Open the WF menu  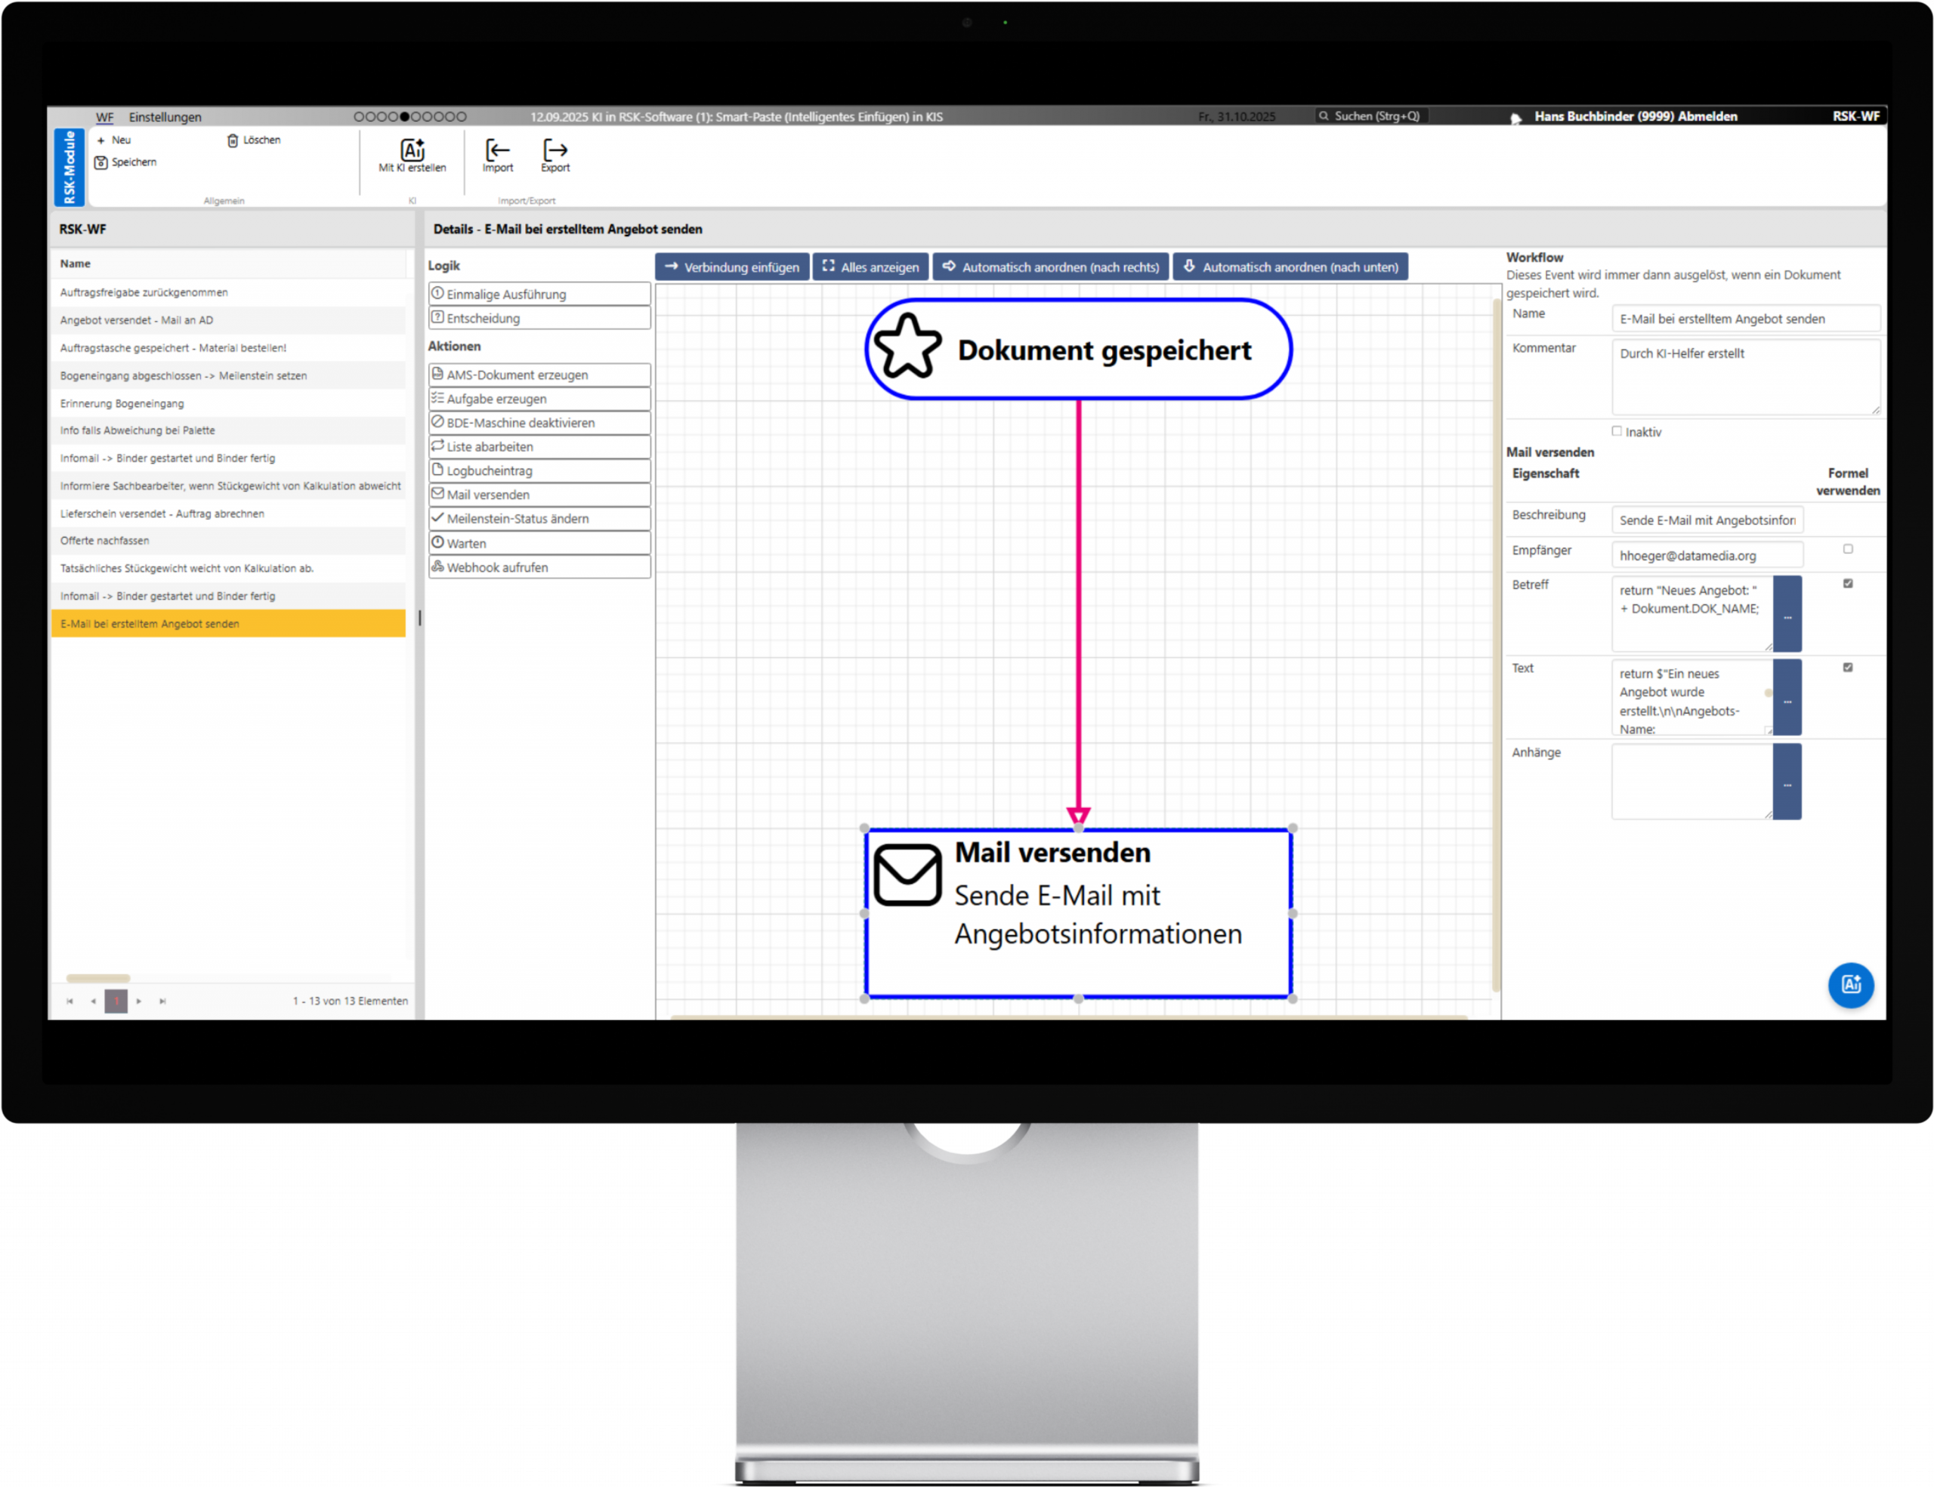pos(104,117)
